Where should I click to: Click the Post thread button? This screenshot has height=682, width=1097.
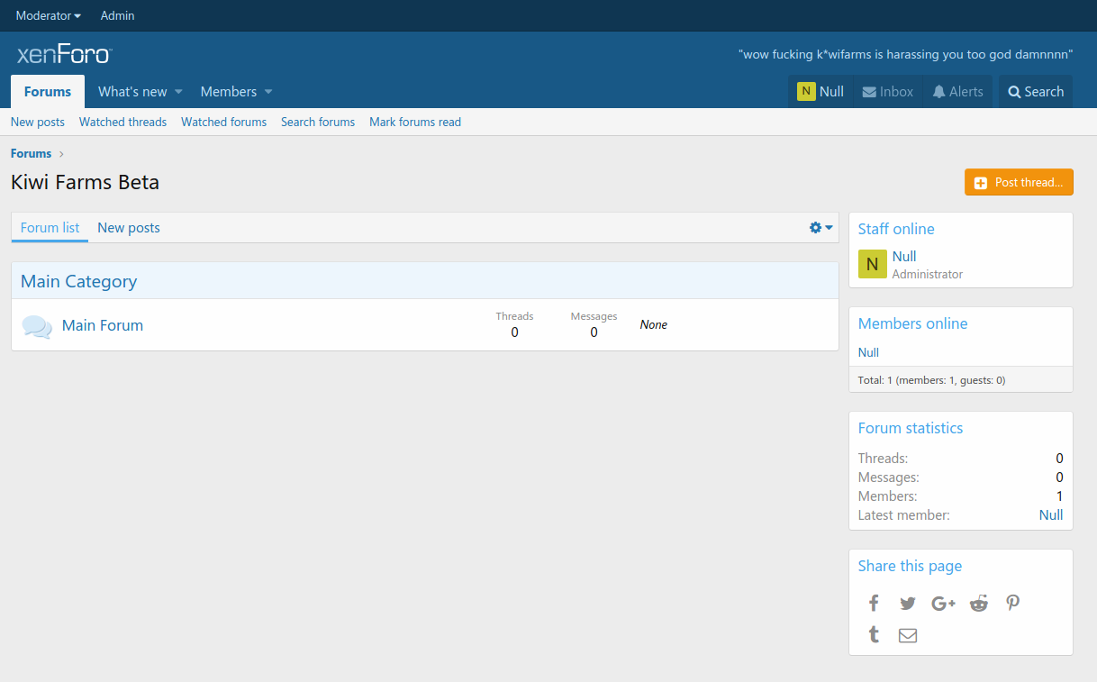pyautogui.click(x=1019, y=182)
